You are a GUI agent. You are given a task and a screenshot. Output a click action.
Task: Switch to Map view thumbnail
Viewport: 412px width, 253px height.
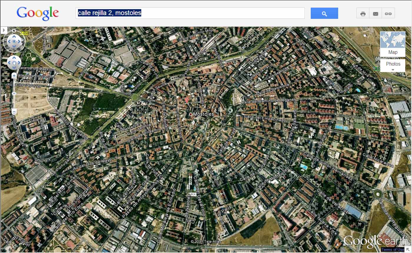click(x=393, y=44)
